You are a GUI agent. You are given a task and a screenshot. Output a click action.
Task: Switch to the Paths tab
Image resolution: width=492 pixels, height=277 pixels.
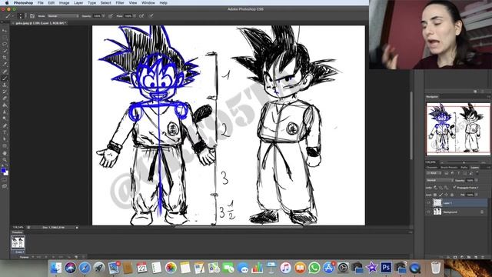pyautogui.click(x=464, y=168)
